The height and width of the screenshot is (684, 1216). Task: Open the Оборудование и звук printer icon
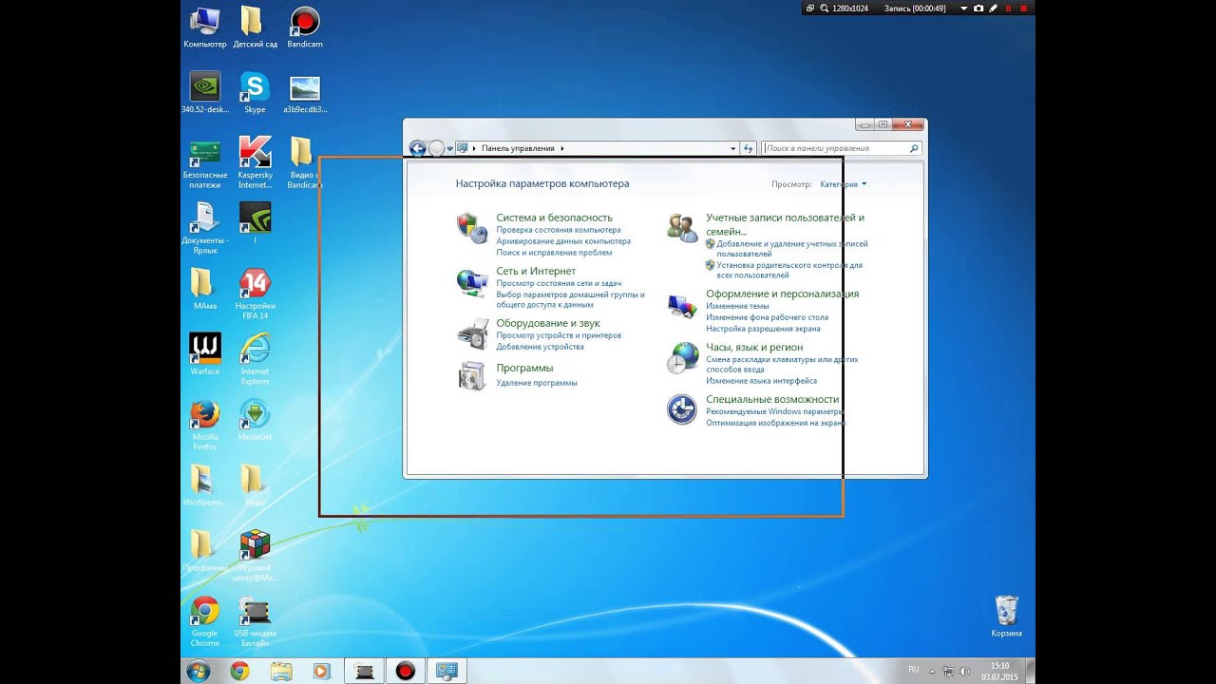coord(472,333)
